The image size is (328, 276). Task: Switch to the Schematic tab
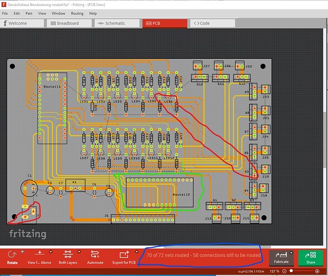[117, 23]
